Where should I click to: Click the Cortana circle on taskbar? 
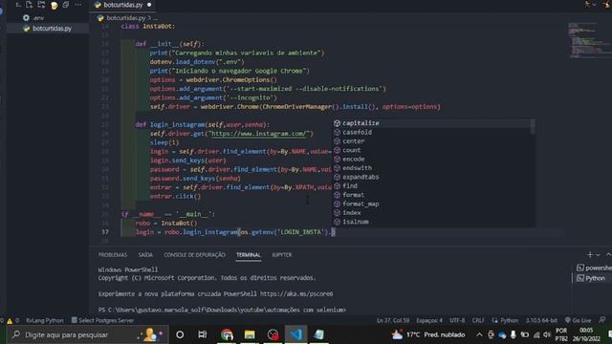click(x=180, y=334)
